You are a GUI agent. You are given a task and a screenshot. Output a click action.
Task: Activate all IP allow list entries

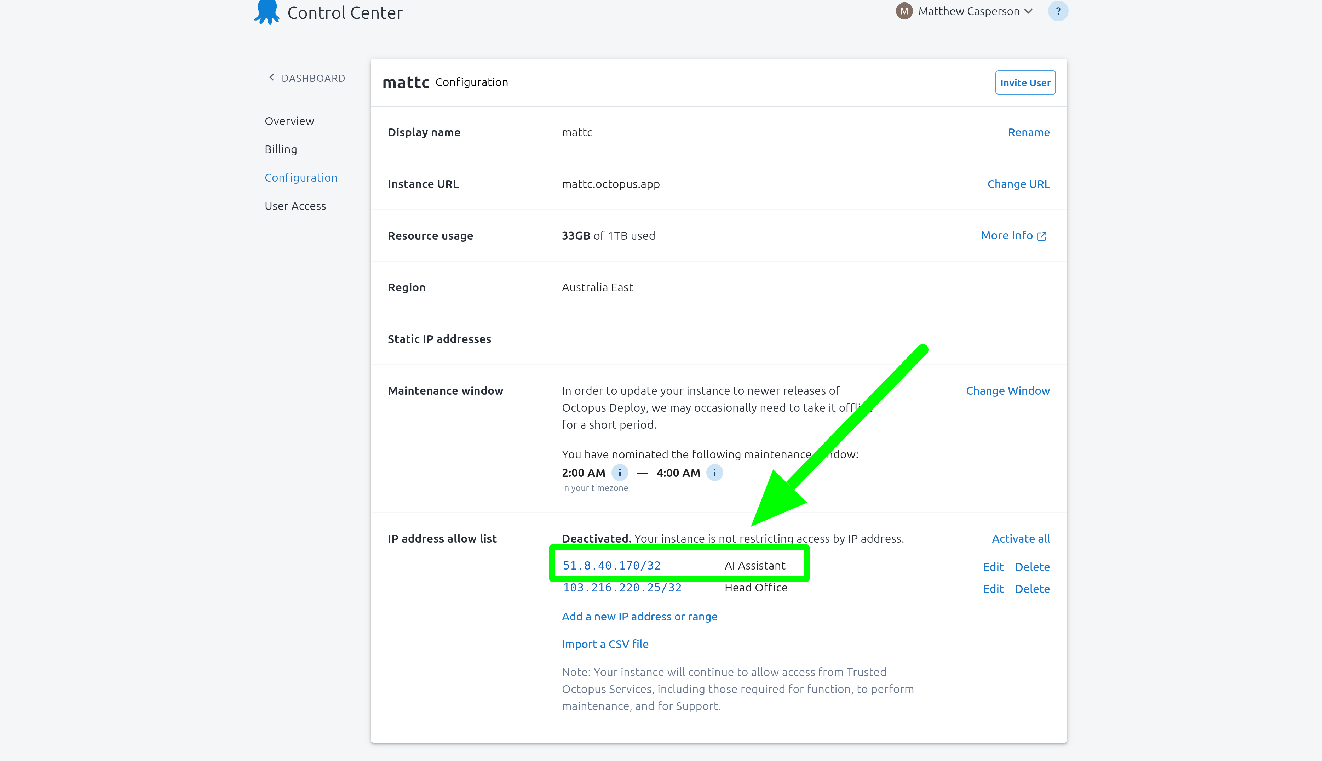(x=1021, y=538)
